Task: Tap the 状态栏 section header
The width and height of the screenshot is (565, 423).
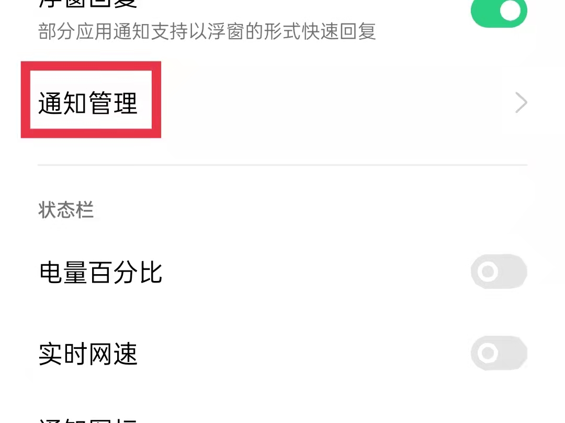Action: (66, 210)
